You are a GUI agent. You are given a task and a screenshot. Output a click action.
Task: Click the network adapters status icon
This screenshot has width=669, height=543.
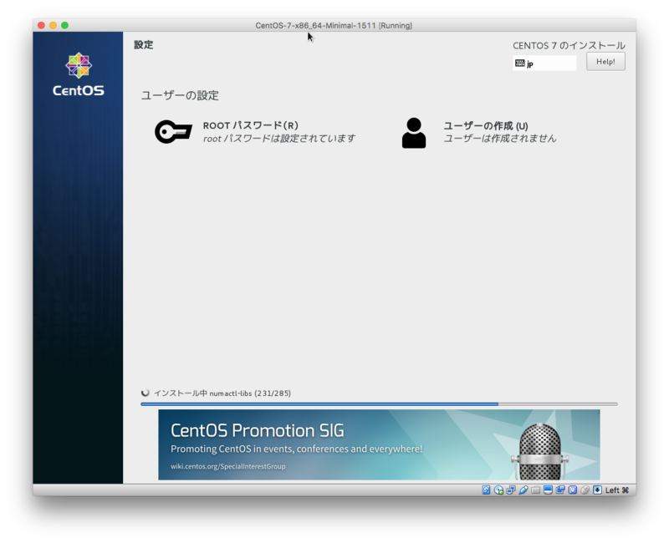511,490
